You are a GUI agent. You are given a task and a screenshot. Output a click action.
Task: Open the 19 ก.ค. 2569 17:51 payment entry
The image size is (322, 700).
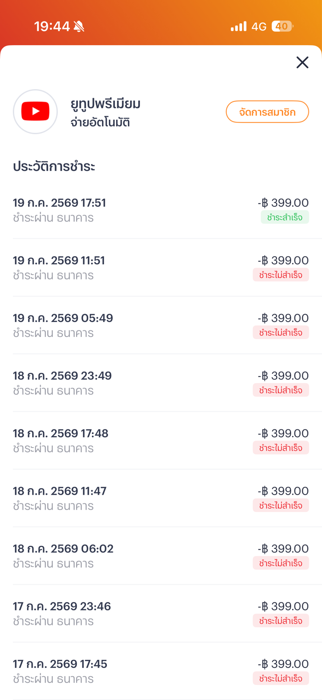pyautogui.click(x=161, y=210)
